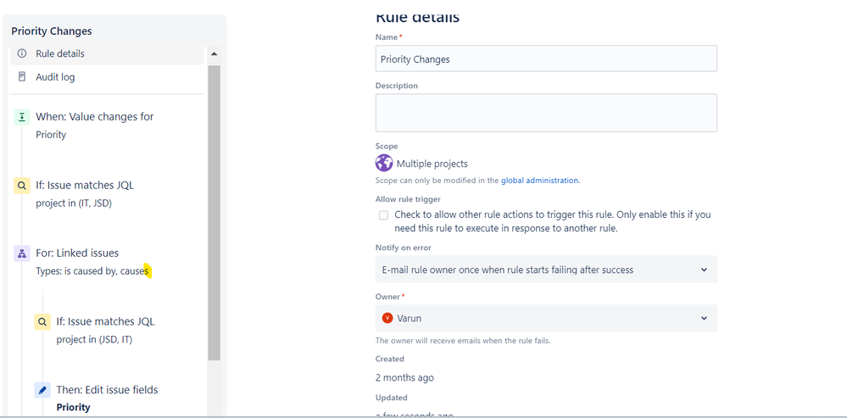Click the Priority Changes sidebar title
The height and width of the screenshot is (418, 847).
pyautogui.click(x=52, y=31)
